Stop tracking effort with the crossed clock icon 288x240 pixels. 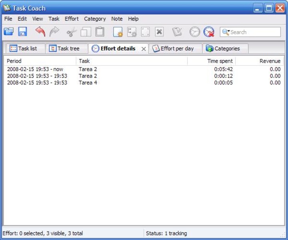(209, 32)
